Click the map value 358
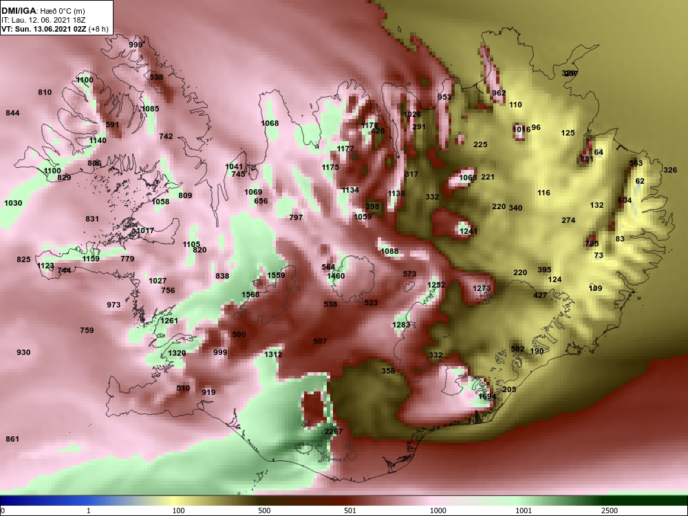The height and width of the screenshot is (516, 688). pos(388,371)
